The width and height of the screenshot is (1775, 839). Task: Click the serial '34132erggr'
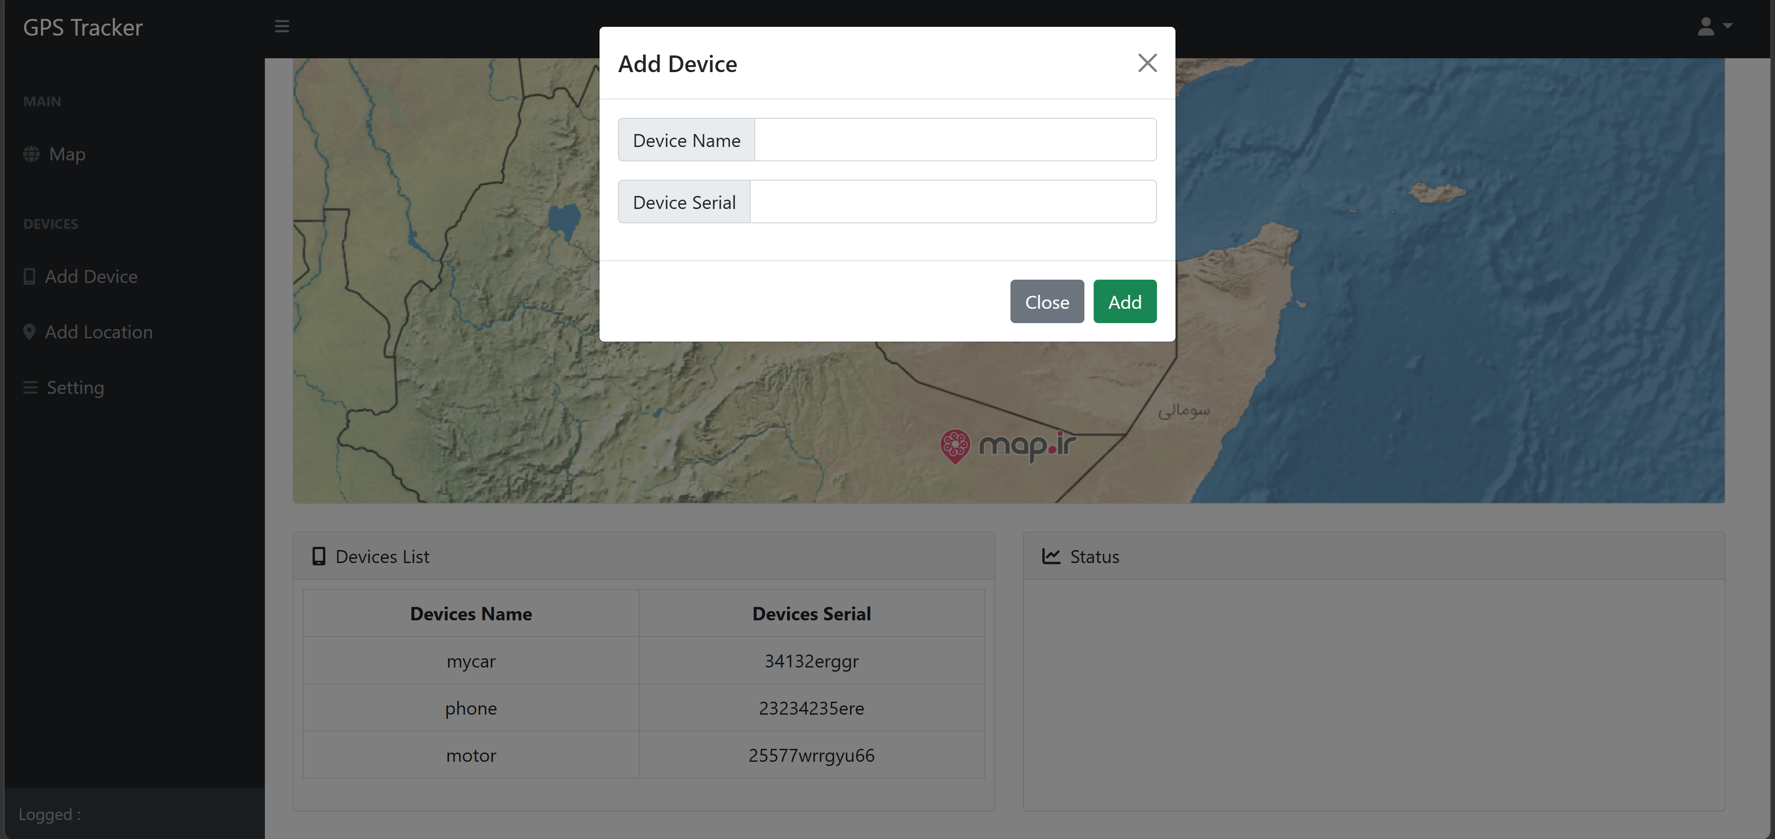[x=812, y=661]
